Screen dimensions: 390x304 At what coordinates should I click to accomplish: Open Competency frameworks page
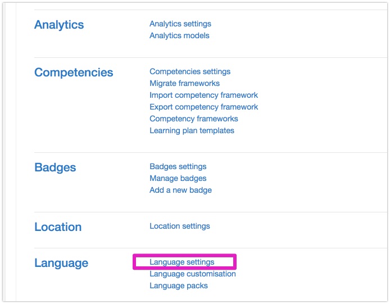click(x=194, y=119)
